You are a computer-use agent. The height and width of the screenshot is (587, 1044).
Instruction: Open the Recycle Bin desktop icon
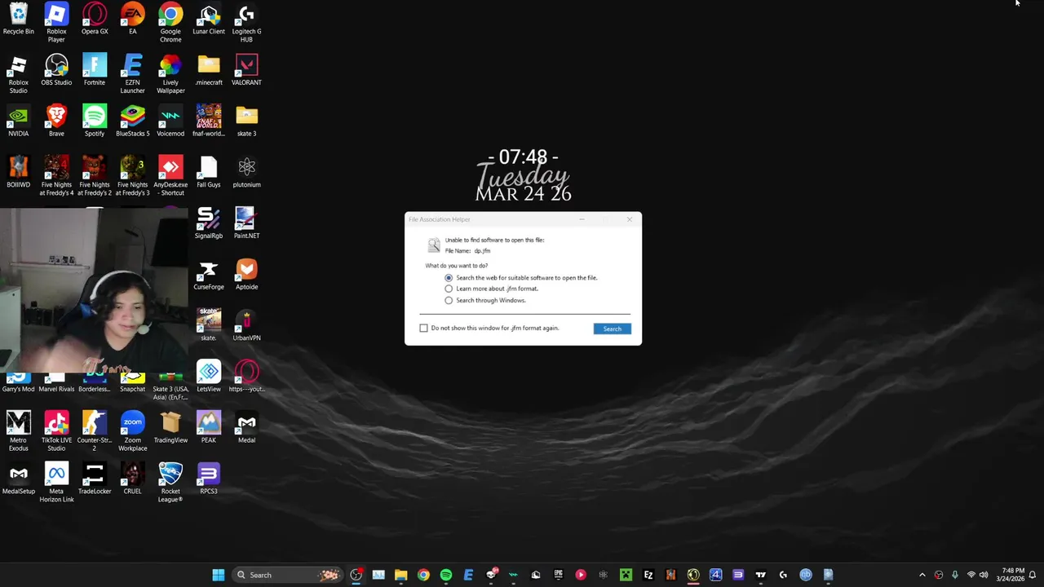[18, 20]
